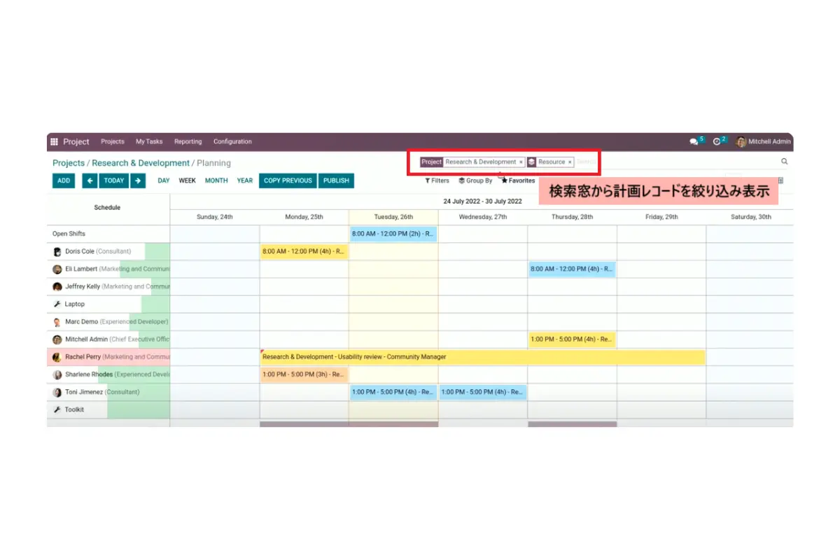Viewport: 840px width, 560px height.
Task: Click the Project facet label
Action: click(x=431, y=162)
